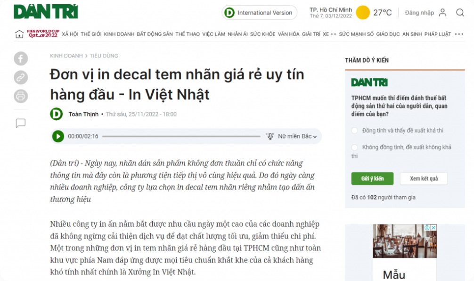
Task: Click the print article icon
Action: point(21,96)
